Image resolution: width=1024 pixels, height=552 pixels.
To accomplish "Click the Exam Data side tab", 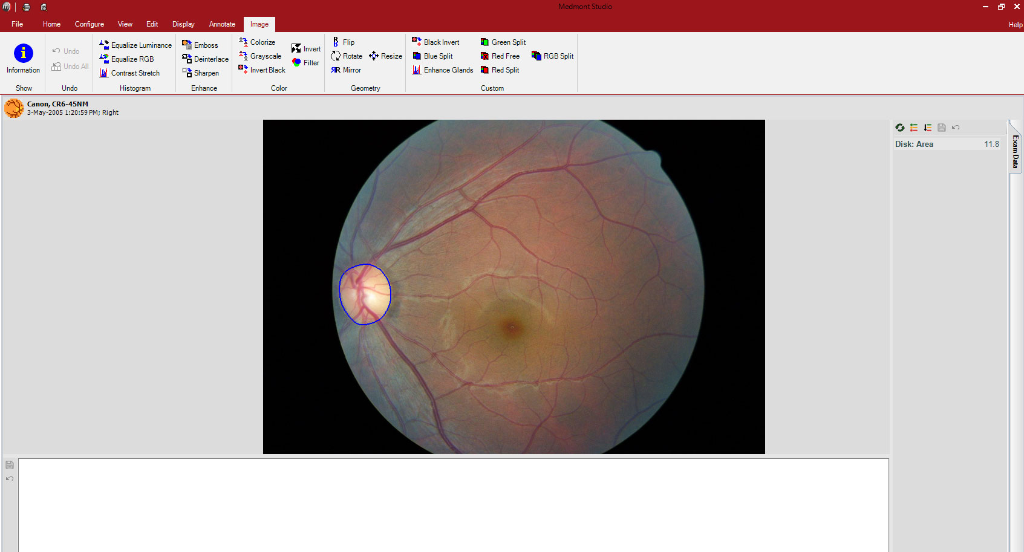I will pyautogui.click(x=1016, y=151).
